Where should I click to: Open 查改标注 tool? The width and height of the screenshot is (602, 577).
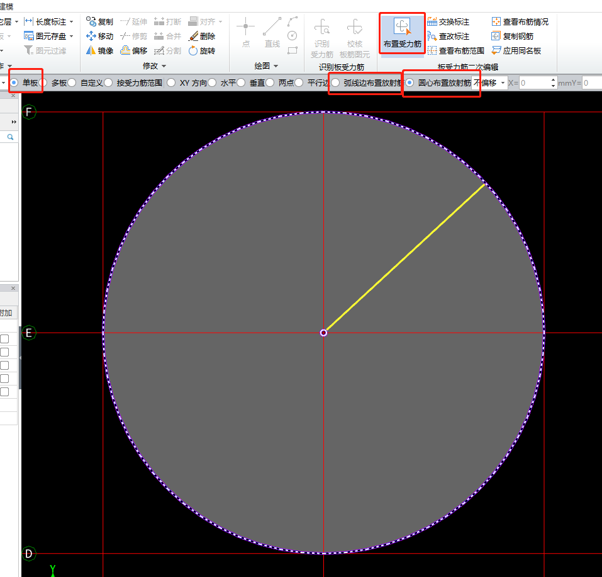point(449,36)
